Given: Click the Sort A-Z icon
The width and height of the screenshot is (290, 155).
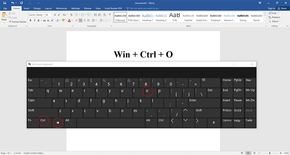Looking at the screenshot, I should click(105, 15).
